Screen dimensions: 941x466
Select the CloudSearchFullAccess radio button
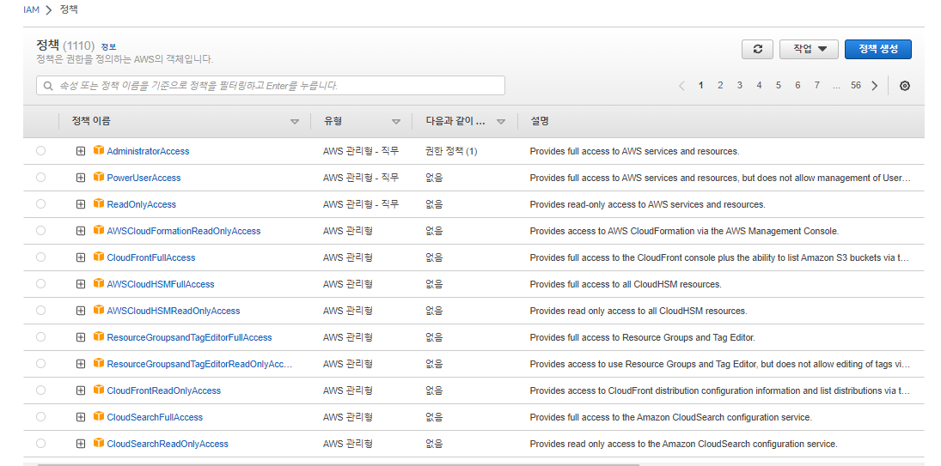(40, 417)
